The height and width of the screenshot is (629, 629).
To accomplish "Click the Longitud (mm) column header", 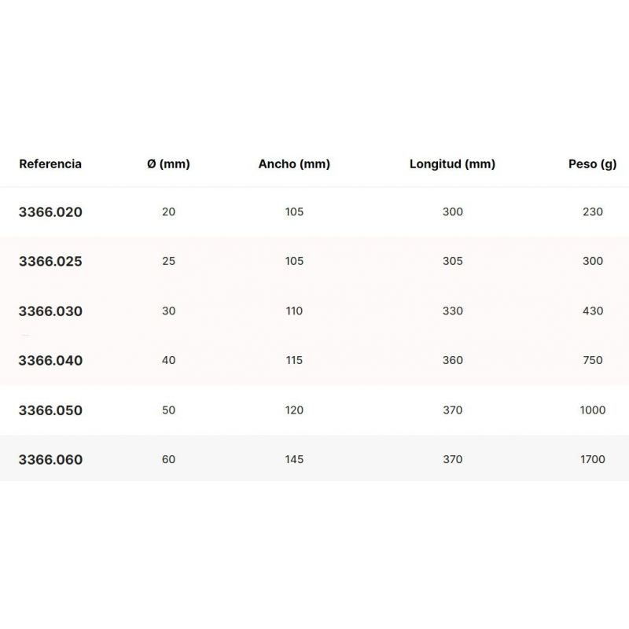I will [x=452, y=164].
